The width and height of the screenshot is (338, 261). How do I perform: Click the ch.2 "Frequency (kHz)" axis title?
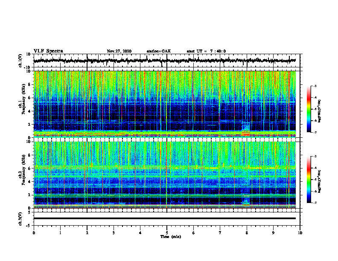coord(23,170)
